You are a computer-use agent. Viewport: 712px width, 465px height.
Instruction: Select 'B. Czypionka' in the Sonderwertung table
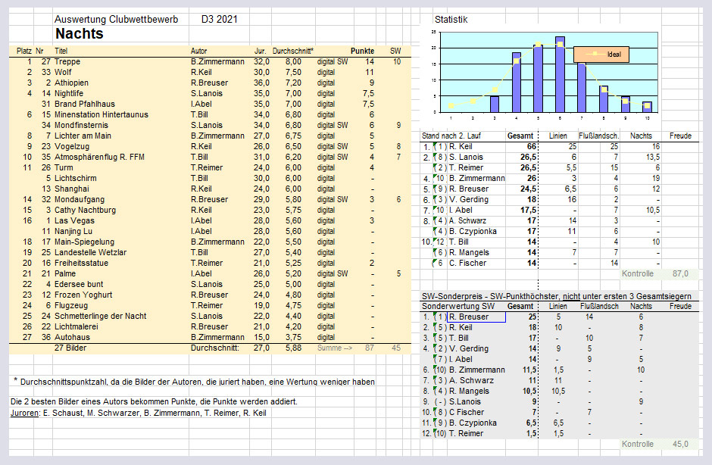click(x=473, y=423)
